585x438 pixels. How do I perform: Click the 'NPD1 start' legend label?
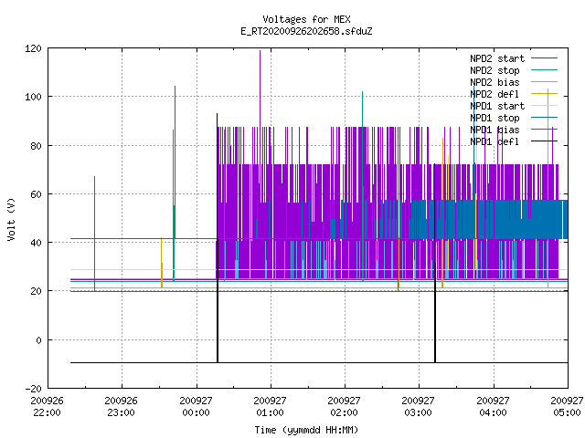[497, 106]
